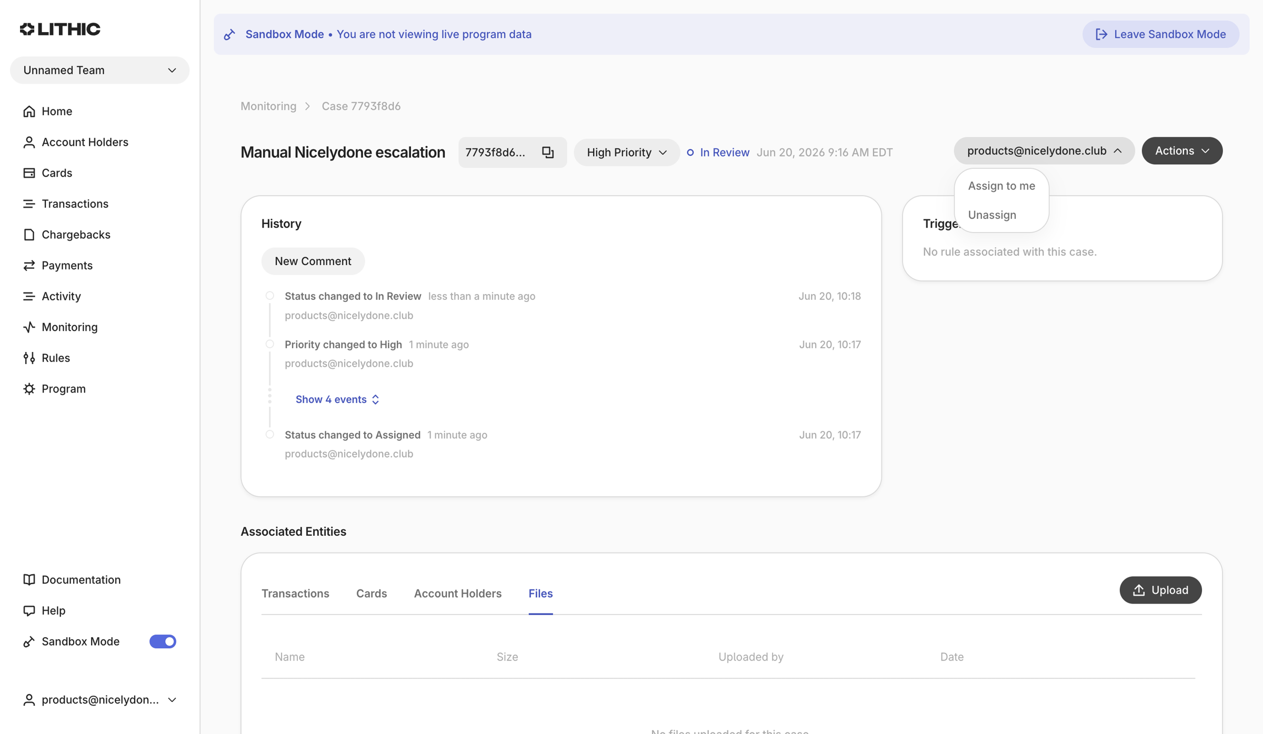Image resolution: width=1263 pixels, height=734 pixels.
Task: Click the New Comment button
Action: pyautogui.click(x=313, y=261)
